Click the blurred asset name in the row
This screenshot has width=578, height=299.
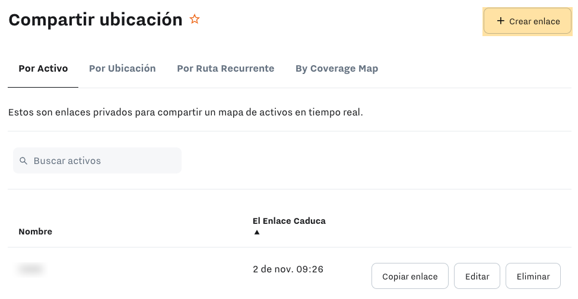(31, 269)
